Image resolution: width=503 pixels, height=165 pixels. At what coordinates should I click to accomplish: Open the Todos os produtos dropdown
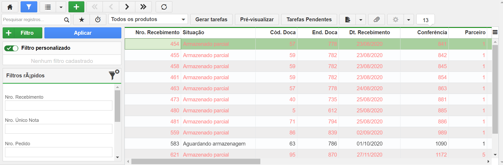148,19
